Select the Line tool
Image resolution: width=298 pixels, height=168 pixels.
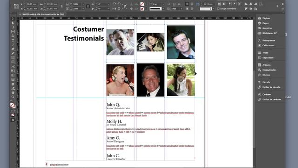pyautogui.click(x=13, y=45)
